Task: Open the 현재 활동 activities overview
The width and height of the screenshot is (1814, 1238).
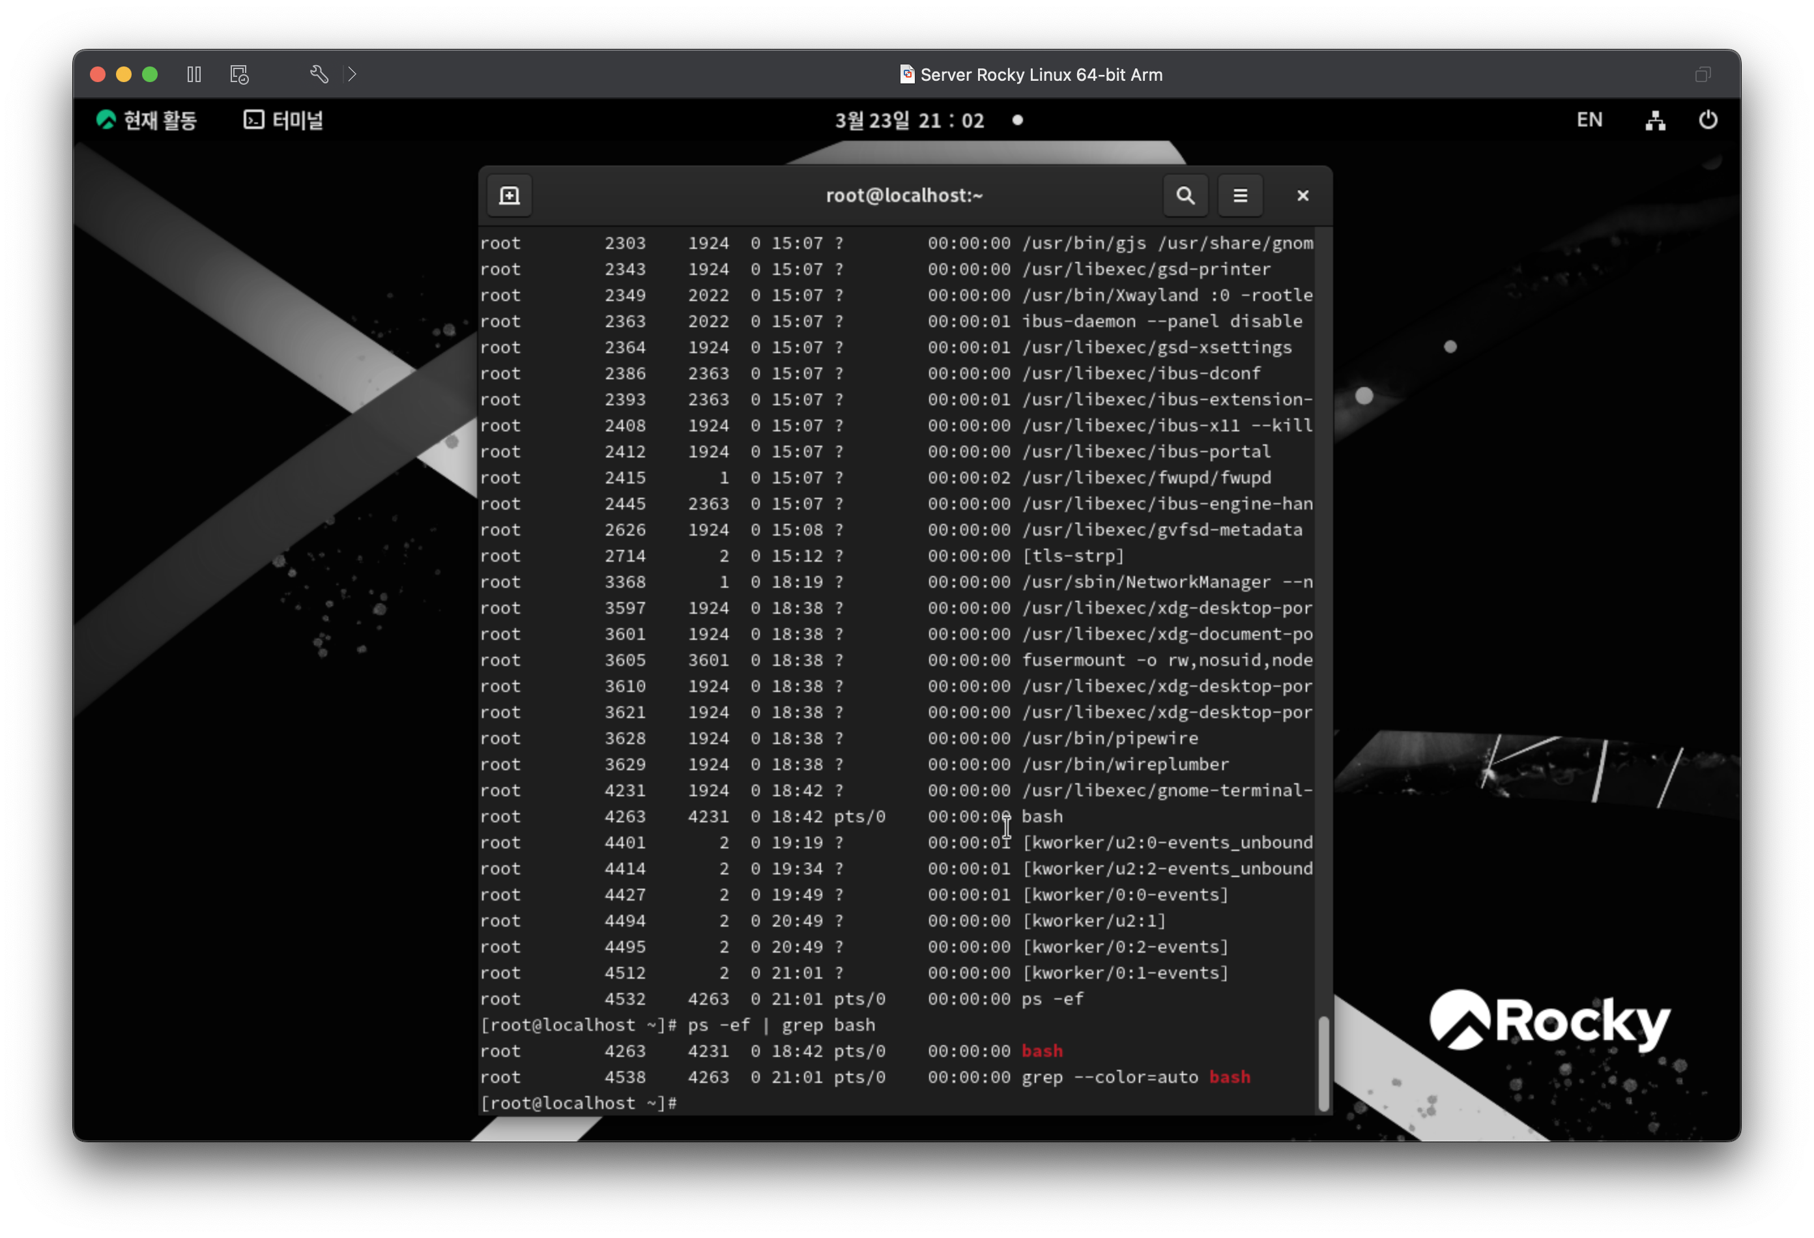Action: 147,120
